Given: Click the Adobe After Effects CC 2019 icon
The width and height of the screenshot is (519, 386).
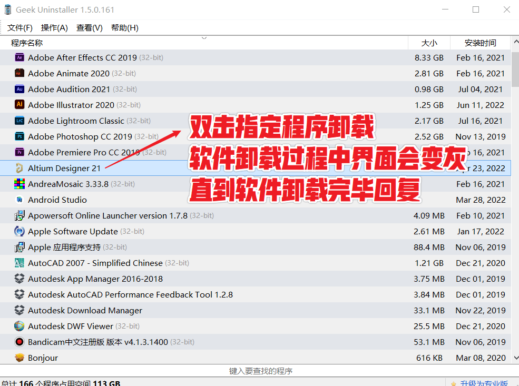Looking at the screenshot, I should point(19,57).
